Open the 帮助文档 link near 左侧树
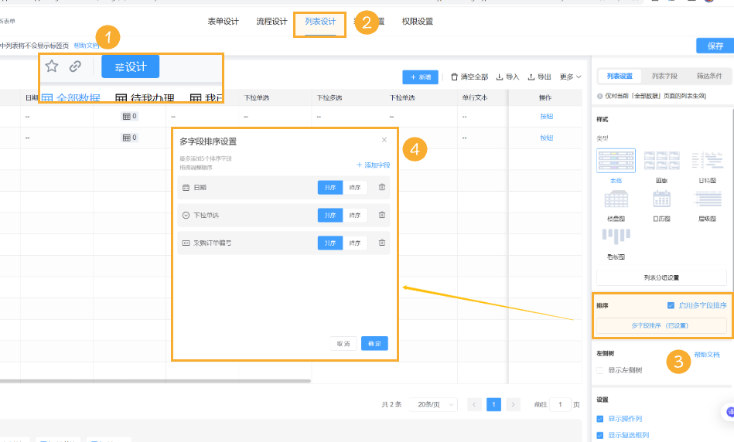 pyautogui.click(x=707, y=355)
